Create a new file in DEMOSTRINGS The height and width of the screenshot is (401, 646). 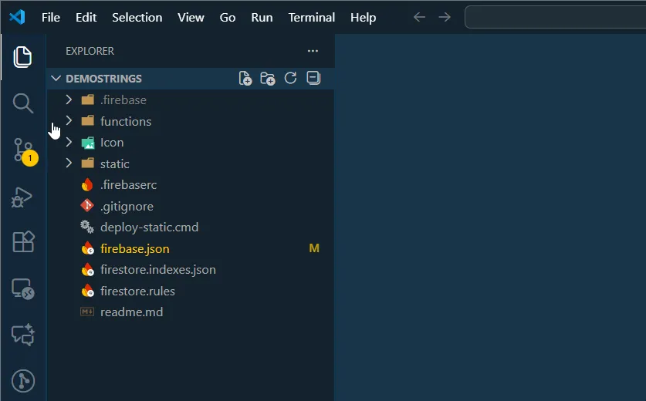click(245, 78)
